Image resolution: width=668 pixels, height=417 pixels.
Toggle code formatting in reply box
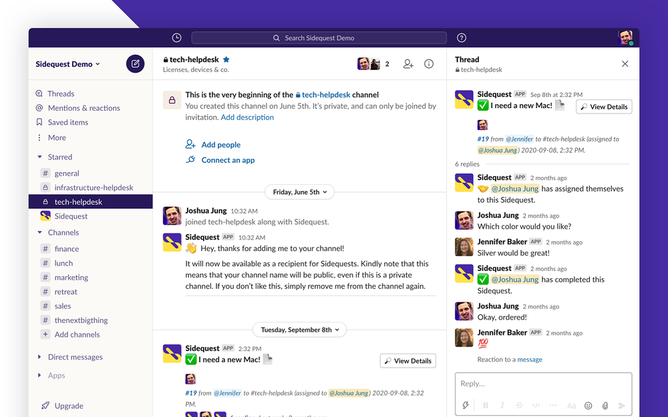pos(536,406)
